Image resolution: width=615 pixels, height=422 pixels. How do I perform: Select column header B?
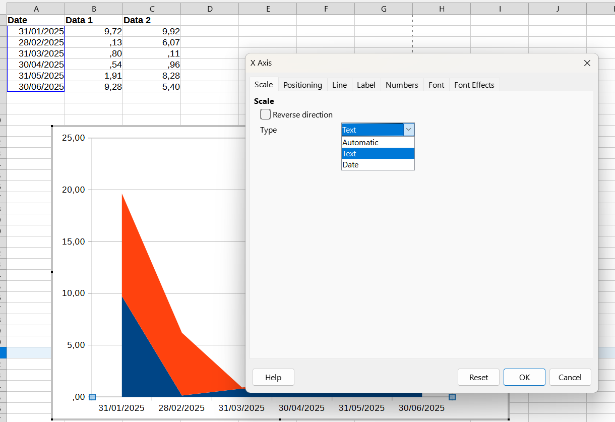tap(94, 9)
